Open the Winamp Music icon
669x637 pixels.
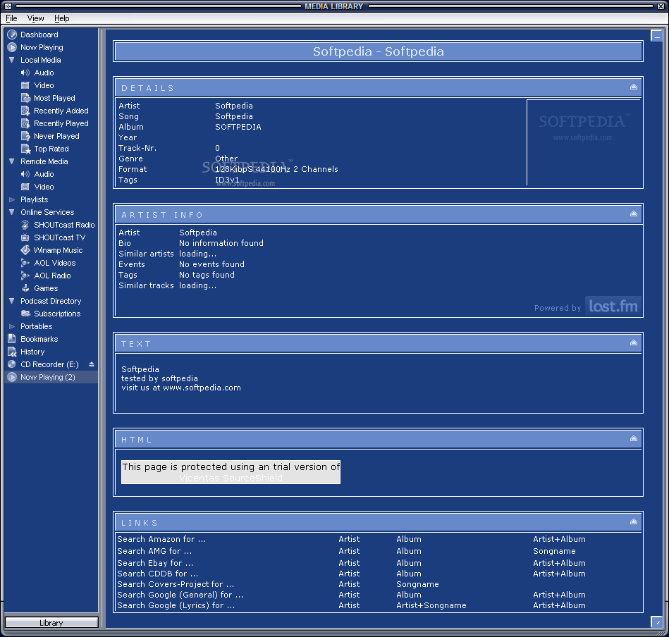[x=25, y=250]
